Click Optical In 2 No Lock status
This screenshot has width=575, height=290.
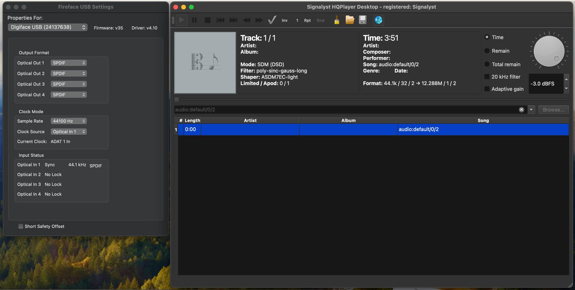[x=53, y=174]
